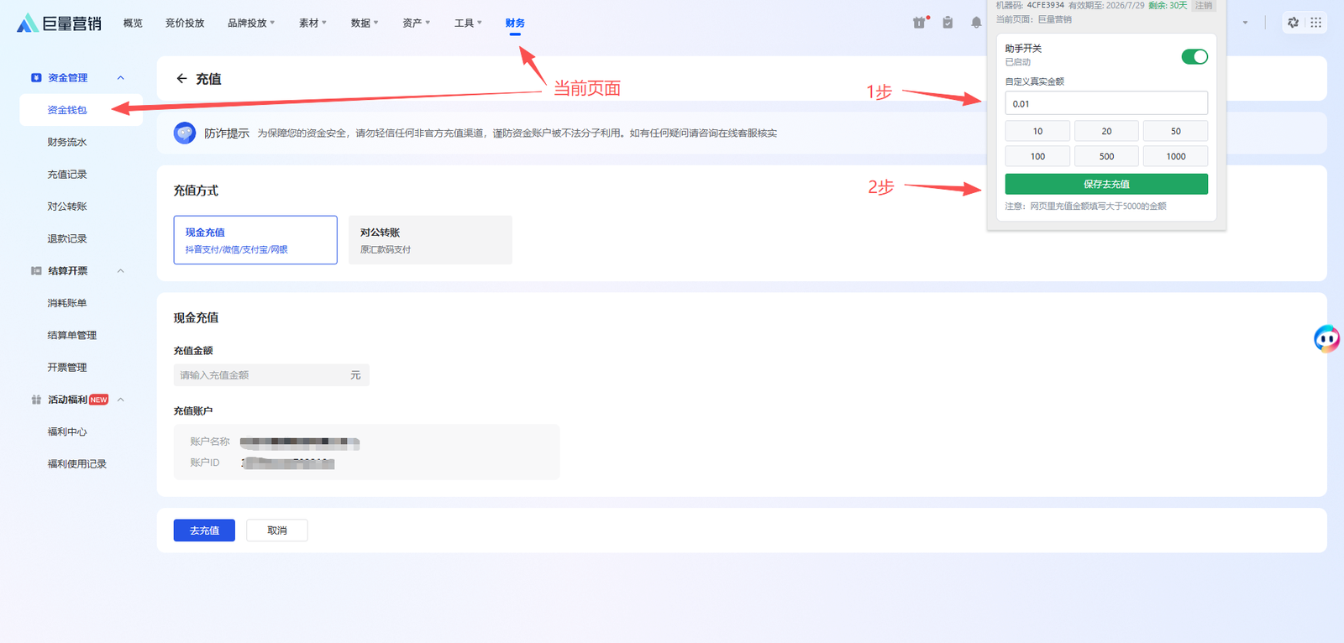Focus the 充值金额 input field
This screenshot has width=1344, height=643.
(271, 375)
